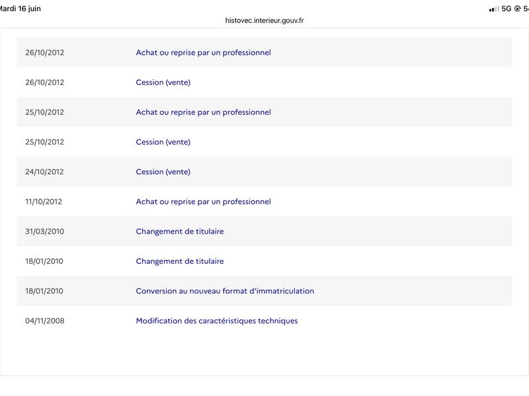Open Achat ou reprise entry dated 11/10/2012
529x396 pixels.
(x=203, y=202)
